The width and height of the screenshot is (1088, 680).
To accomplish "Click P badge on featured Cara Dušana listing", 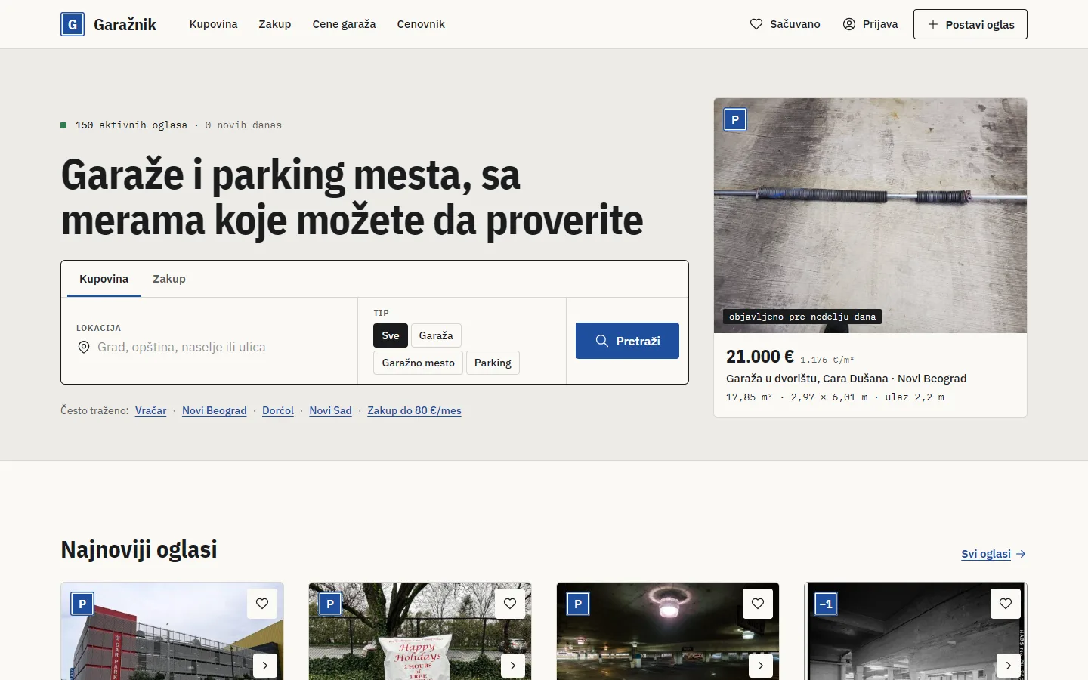I will (735, 120).
